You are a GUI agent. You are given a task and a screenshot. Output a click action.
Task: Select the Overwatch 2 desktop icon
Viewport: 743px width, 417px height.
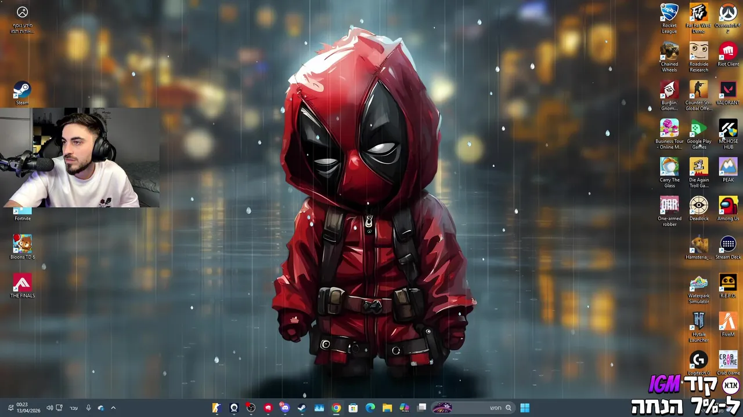point(728,19)
